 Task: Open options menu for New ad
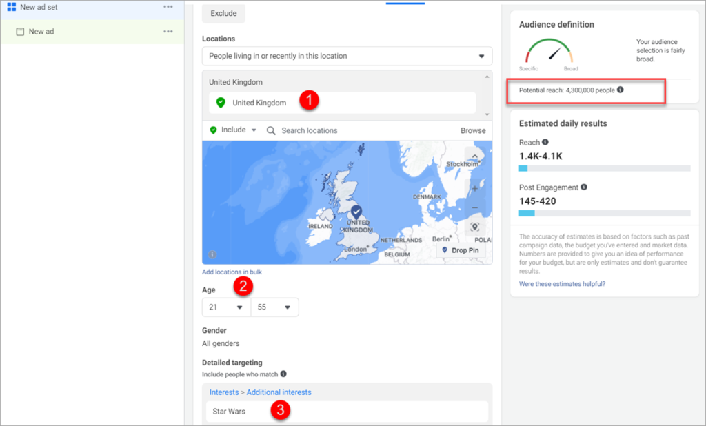(x=168, y=32)
